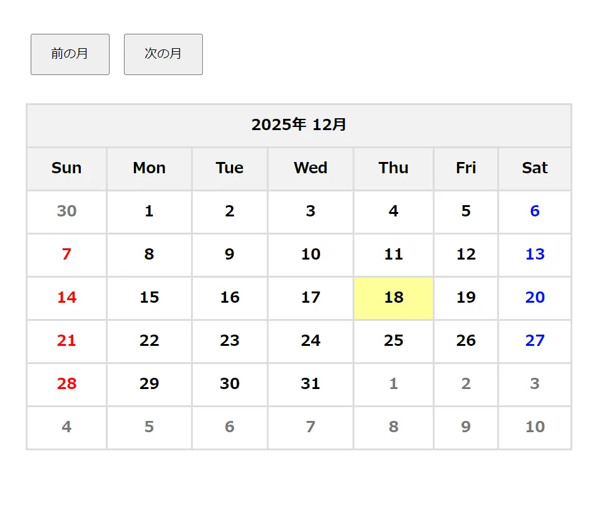Click the Wed weekday header
Screen dimensions: 593x506
pos(311,168)
